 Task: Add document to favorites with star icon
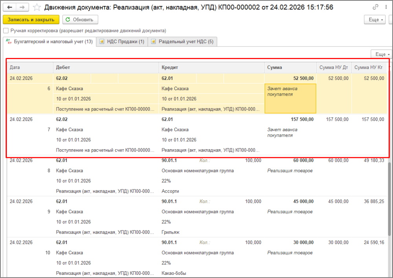[37, 7]
